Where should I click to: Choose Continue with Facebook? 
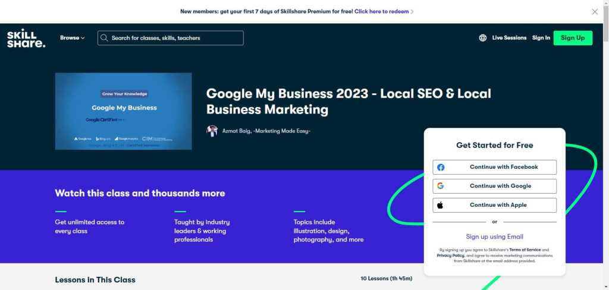tap(503, 167)
